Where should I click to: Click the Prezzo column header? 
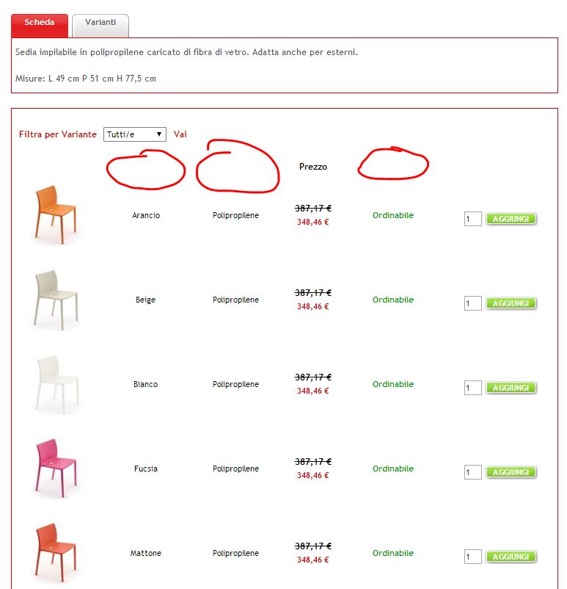[x=313, y=167]
